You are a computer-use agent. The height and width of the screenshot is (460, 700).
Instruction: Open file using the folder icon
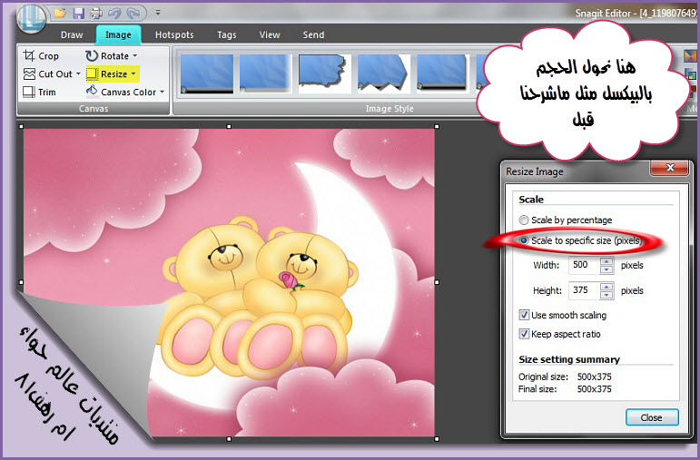click(x=60, y=13)
